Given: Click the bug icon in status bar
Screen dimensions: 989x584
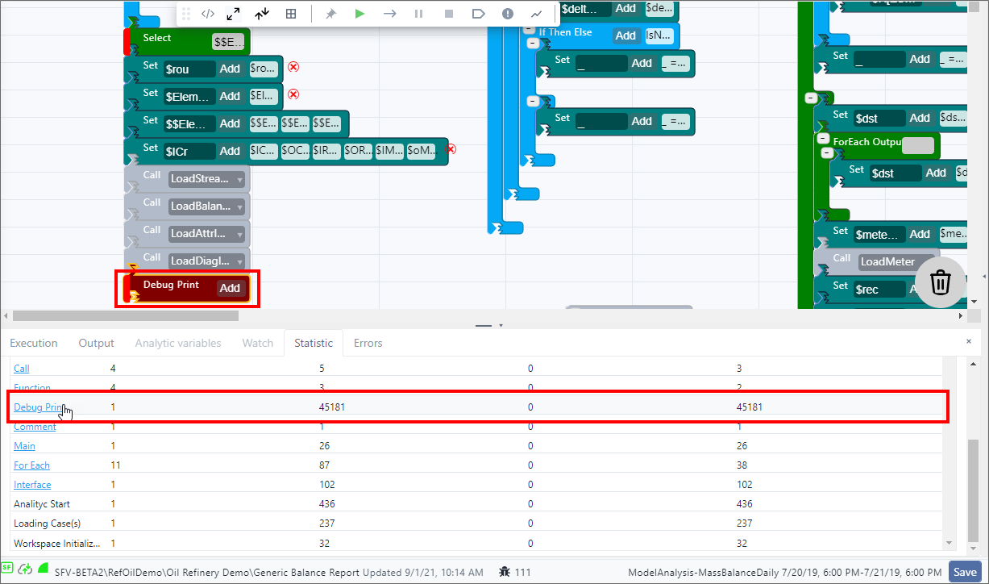Looking at the screenshot, I should [x=505, y=572].
